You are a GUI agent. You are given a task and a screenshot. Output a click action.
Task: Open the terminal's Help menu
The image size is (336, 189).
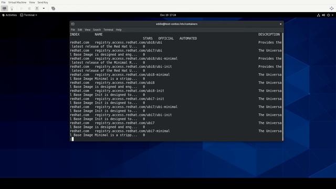tap(119, 30)
